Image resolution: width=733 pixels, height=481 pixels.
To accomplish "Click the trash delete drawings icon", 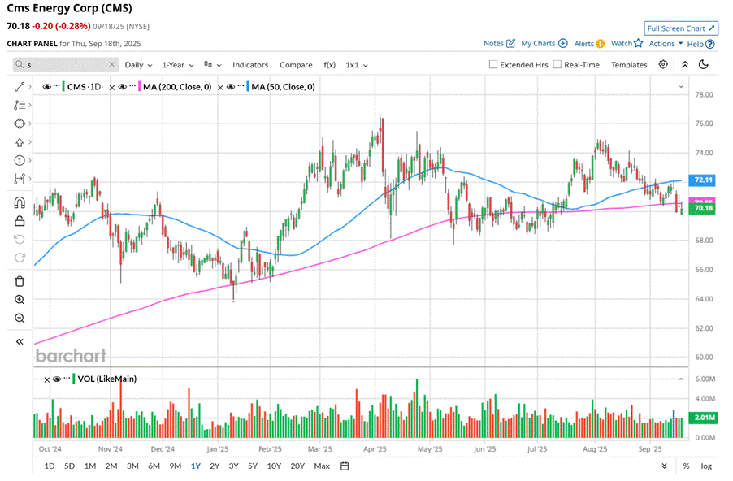I will click(20, 281).
